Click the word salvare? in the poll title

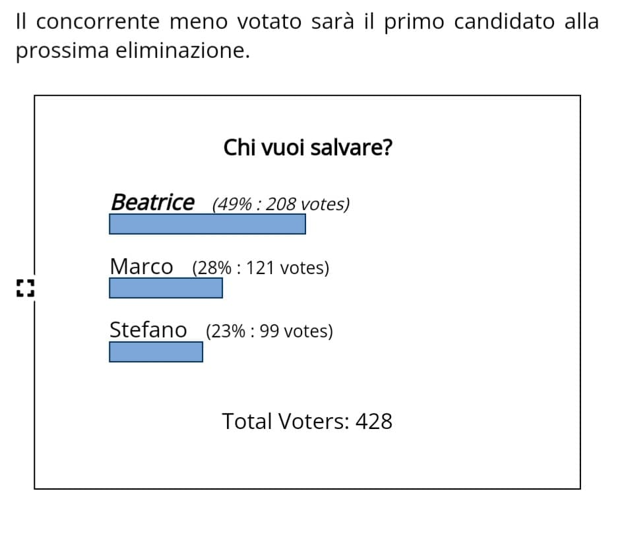coord(352,148)
